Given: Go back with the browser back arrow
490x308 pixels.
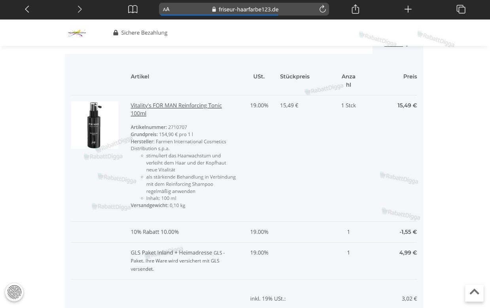Looking at the screenshot, I should tap(27, 9).
